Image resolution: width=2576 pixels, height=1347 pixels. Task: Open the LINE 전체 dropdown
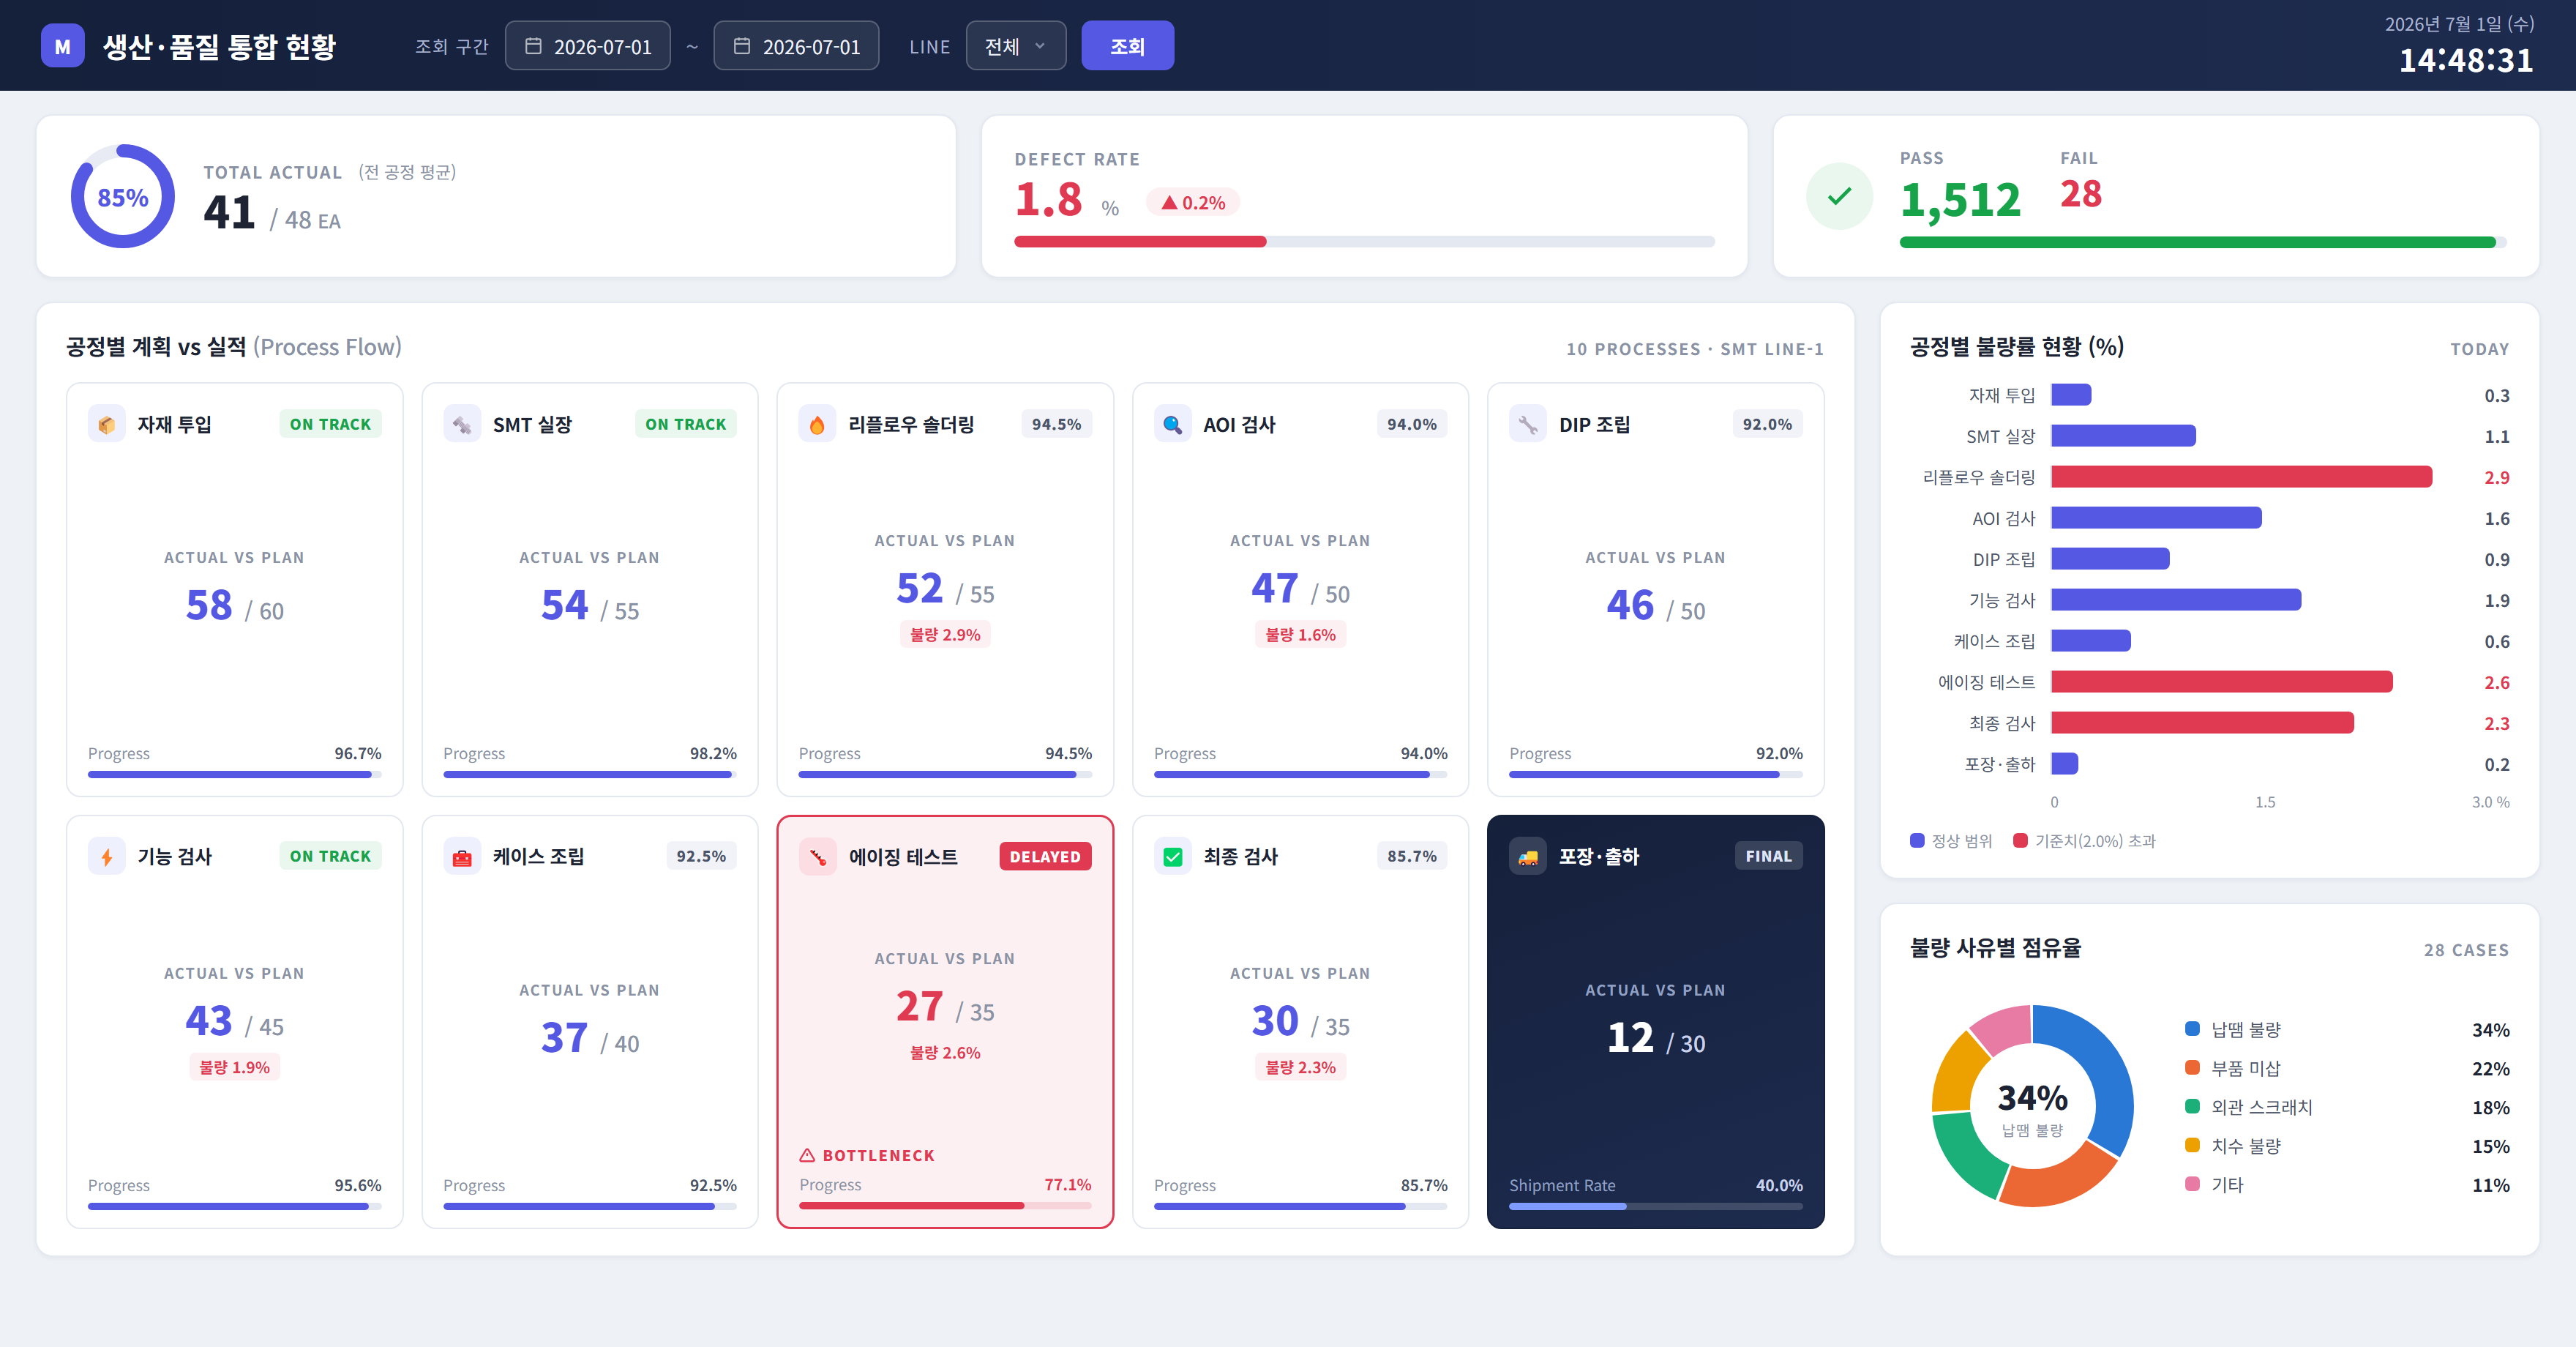(x=1015, y=46)
